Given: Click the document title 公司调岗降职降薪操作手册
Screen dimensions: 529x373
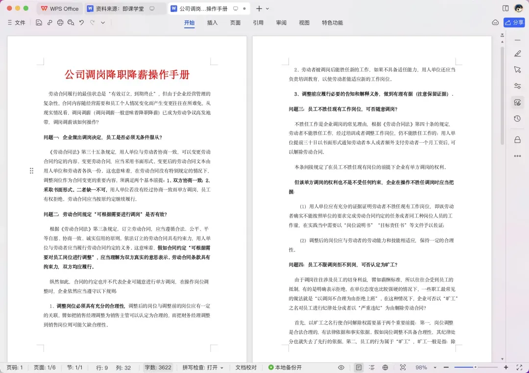Looking at the screenshot, I should pos(127,74).
